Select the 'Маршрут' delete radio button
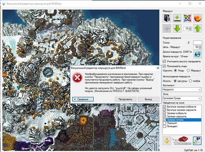This screenshot has width=205, height=152. tap(188, 71)
